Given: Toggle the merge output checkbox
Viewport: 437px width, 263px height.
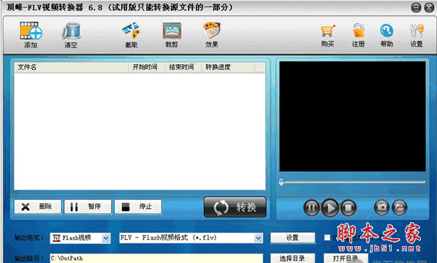Looking at the screenshot, I should 327,237.
